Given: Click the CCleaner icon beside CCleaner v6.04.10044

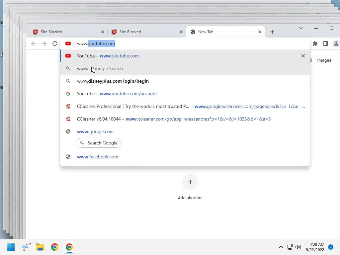Looking at the screenshot, I should (x=68, y=119).
